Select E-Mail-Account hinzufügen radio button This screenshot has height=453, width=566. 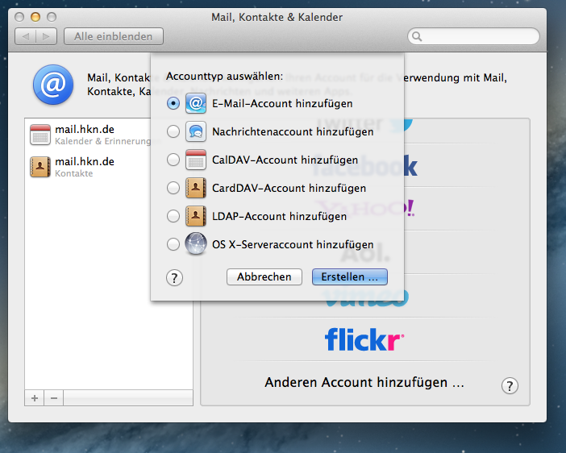(x=173, y=104)
